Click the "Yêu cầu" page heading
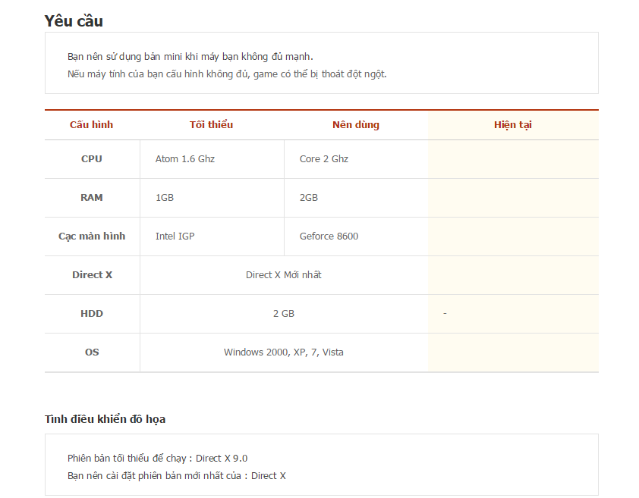This screenshot has height=498, width=639. (74, 21)
